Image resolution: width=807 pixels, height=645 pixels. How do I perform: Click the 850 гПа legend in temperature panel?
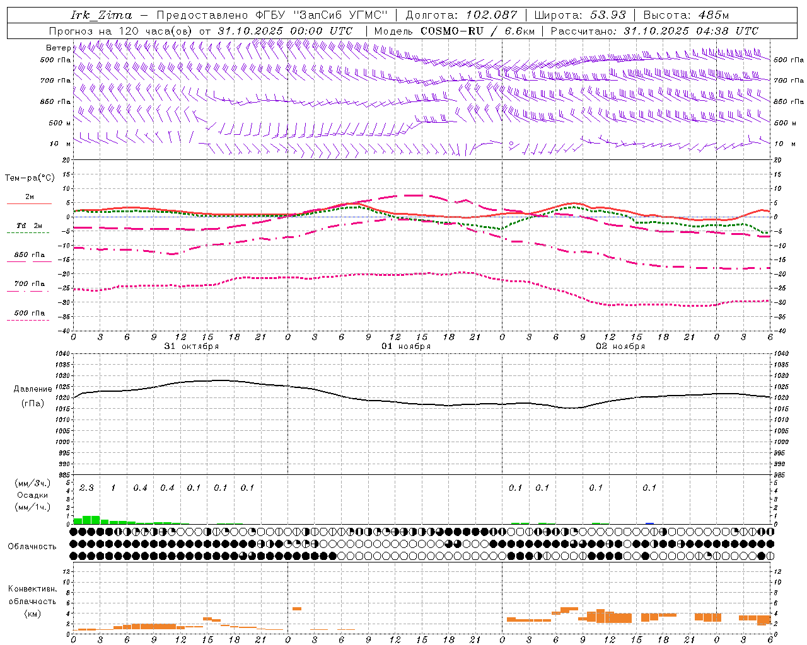tap(30, 255)
